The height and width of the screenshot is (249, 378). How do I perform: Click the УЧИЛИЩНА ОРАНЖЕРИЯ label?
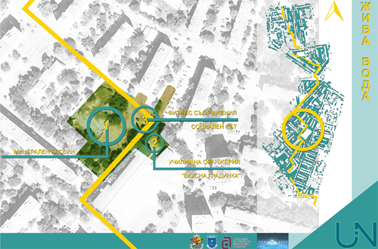tap(204, 162)
